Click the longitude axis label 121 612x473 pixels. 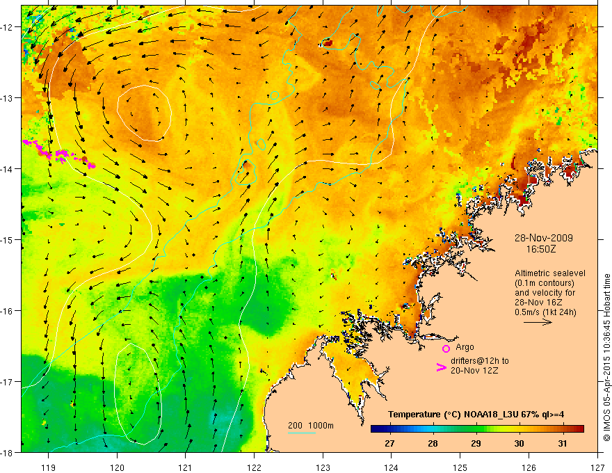pos(186,467)
